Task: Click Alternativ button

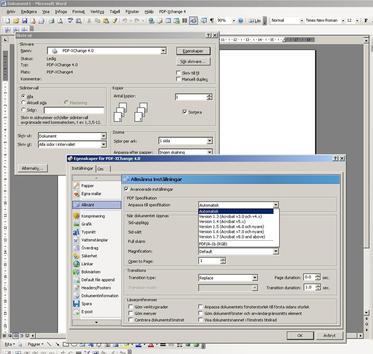Action: tap(33, 168)
